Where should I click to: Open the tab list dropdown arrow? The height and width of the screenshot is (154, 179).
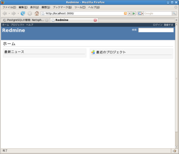point(176,20)
